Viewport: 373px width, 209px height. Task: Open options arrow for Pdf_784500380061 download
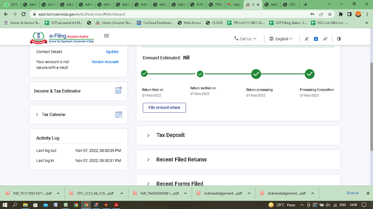pyautogui.click(x=185, y=193)
